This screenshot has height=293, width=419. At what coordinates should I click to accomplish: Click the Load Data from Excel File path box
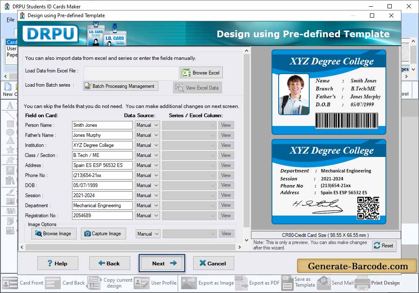(131, 73)
